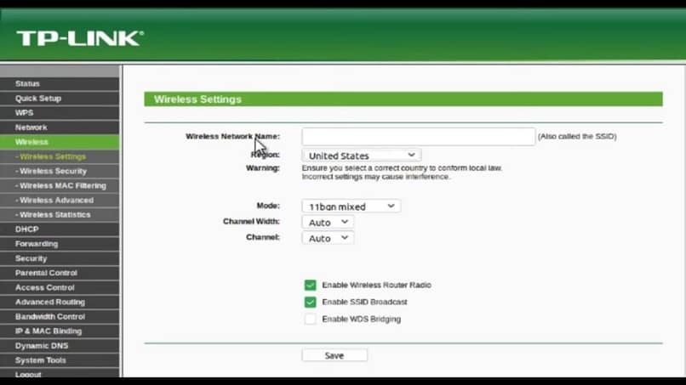
Task: Open the Channel Width dropdown
Action: (328, 222)
